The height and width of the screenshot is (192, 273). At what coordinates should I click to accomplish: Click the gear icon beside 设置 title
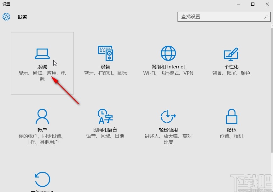[6, 17]
